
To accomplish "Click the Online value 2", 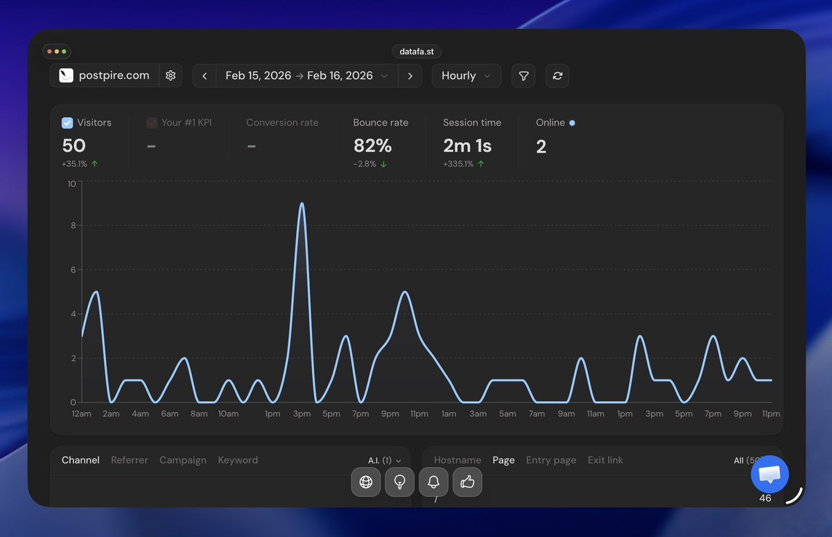I will (x=541, y=146).
